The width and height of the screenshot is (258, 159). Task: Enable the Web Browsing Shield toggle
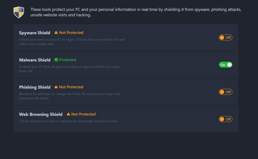(x=225, y=119)
